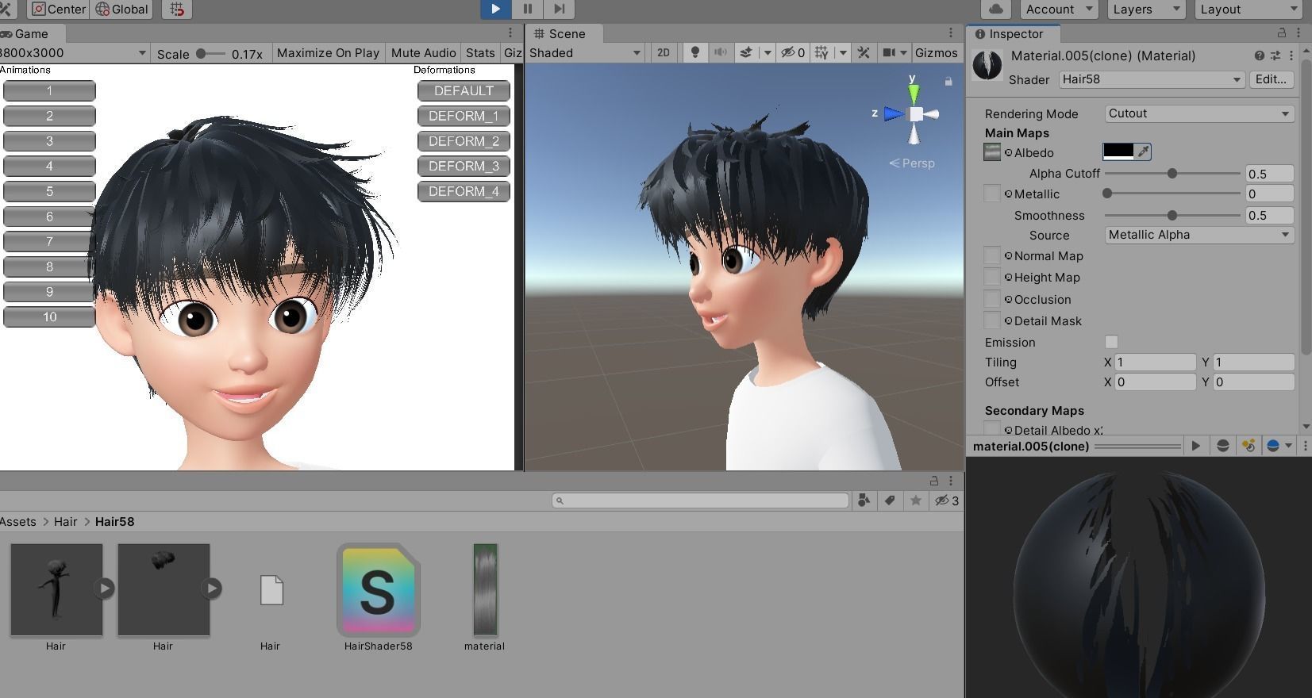Click the DEFAULT deformation button

pyautogui.click(x=464, y=90)
